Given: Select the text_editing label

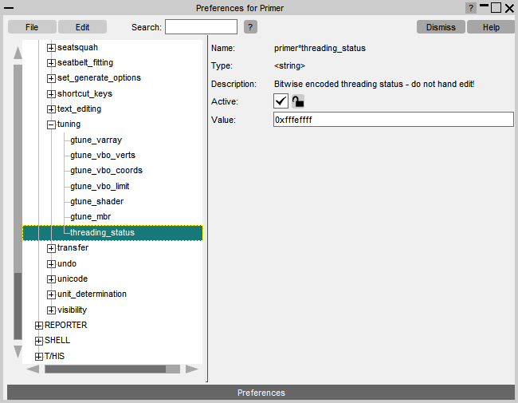Looking at the screenshot, I should [x=79, y=109].
